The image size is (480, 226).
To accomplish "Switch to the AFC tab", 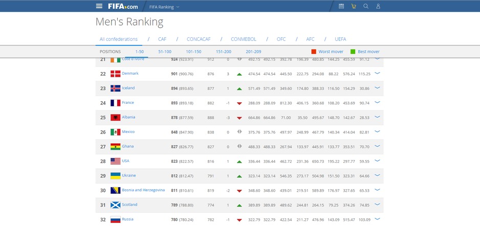I will tap(310, 39).
